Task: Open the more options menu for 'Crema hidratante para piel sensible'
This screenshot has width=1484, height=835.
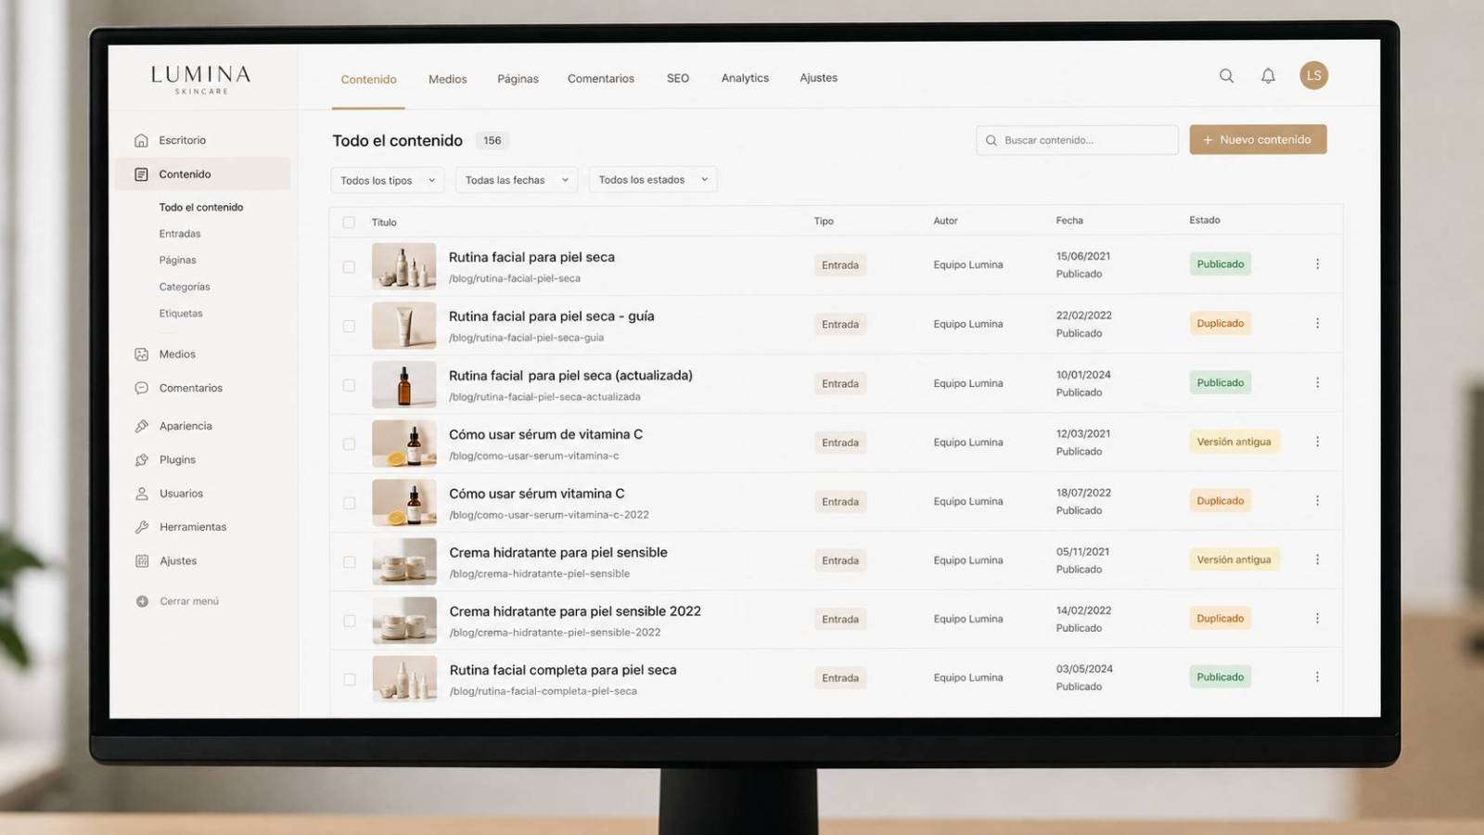Action: point(1317,559)
